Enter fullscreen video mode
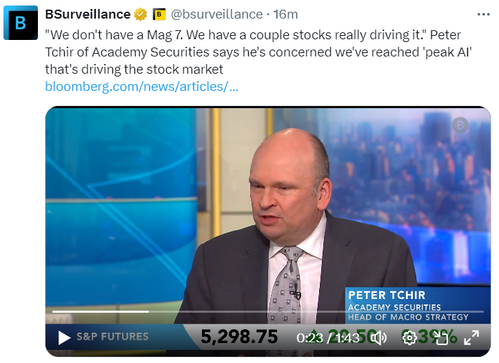This screenshot has height=363, width=499. (x=471, y=338)
